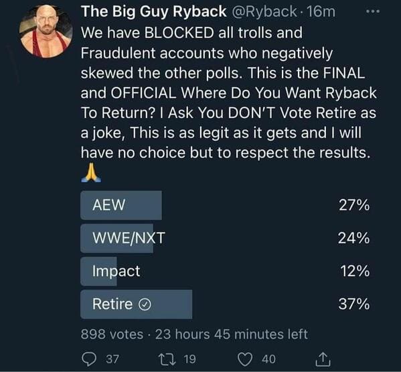Open the share upload icon
Image resolution: width=401 pixels, height=372 pixels.
[323, 359]
